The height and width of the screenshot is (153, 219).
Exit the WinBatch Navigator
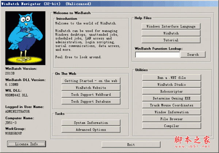coord(131,145)
